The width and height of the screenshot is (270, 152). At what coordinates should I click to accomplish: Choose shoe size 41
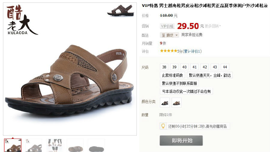click(195, 67)
